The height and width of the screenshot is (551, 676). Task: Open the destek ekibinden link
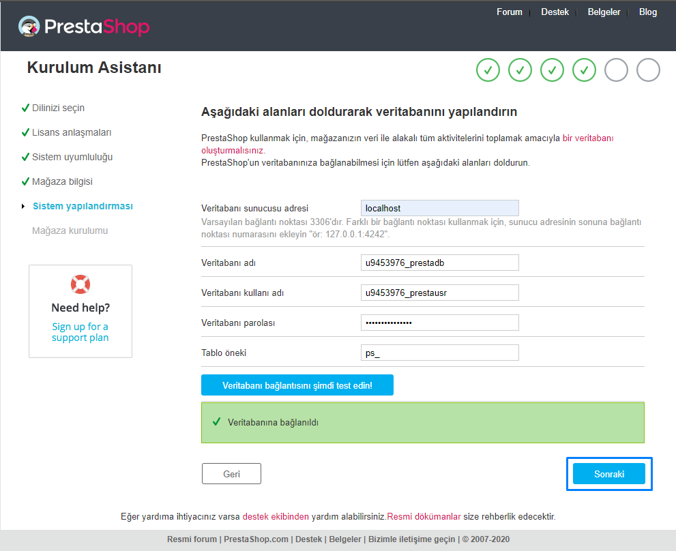click(x=276, y=516)
